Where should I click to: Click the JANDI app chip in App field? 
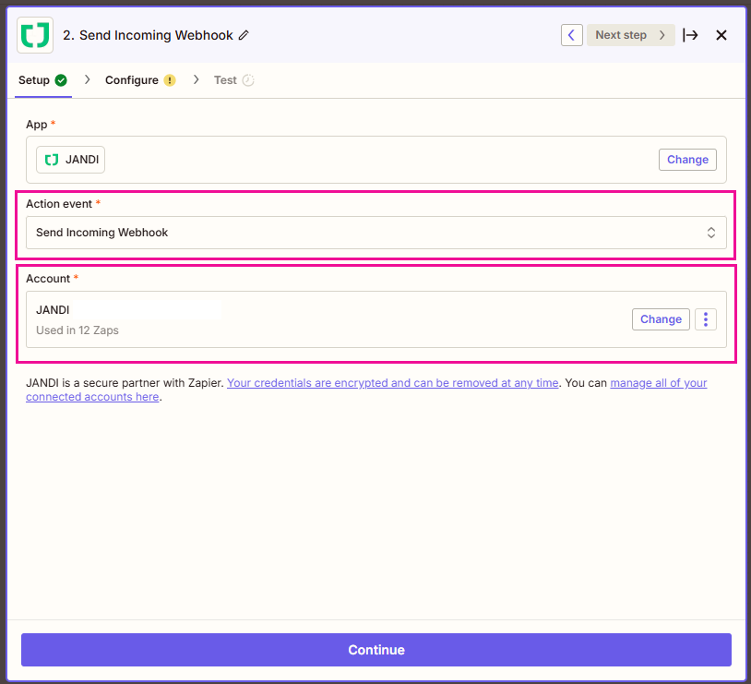pos(71,160)
